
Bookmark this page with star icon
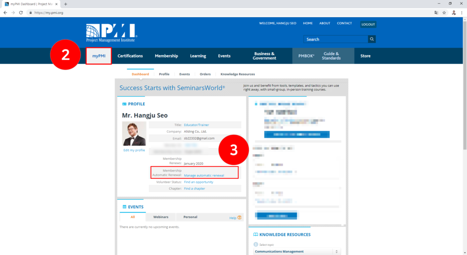[x=444, y=13]
